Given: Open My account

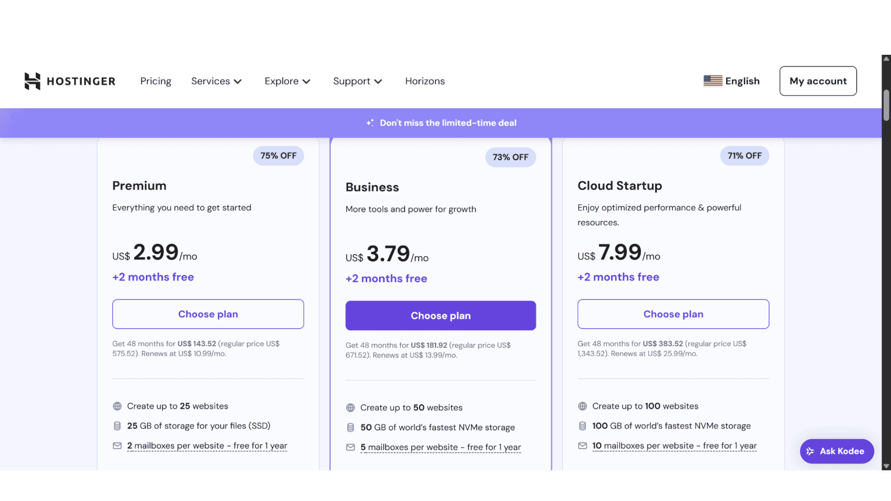Looking at the screenshot, I should pyautogui.click(x=818, y=81).
